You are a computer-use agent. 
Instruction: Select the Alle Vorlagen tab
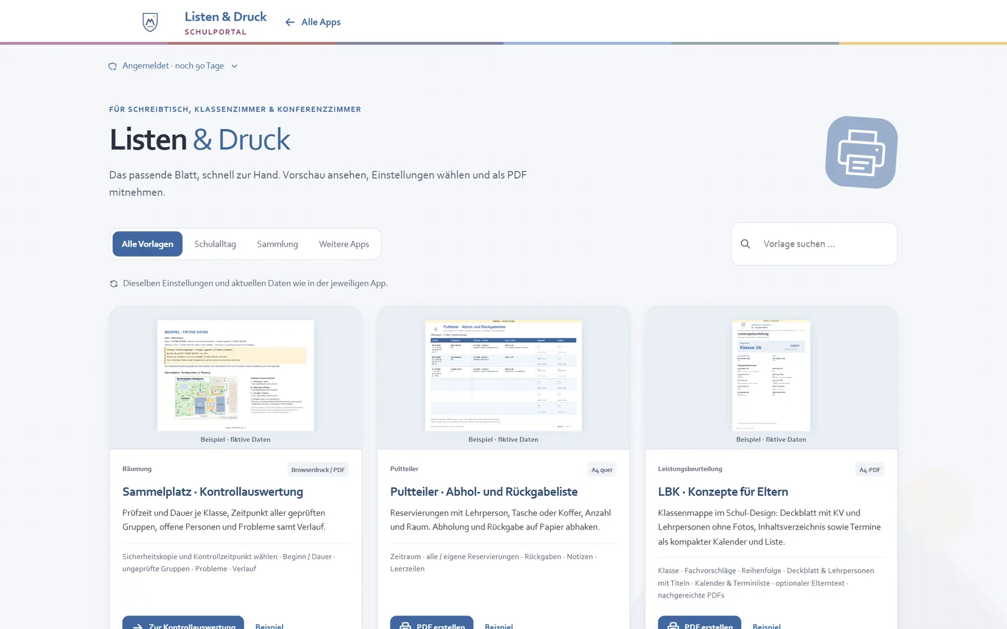tap(147, 244)
